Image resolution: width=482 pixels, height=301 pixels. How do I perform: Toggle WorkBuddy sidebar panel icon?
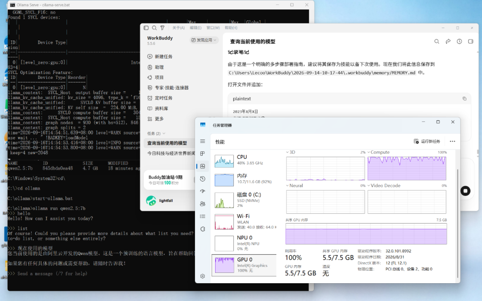[146, 28]
